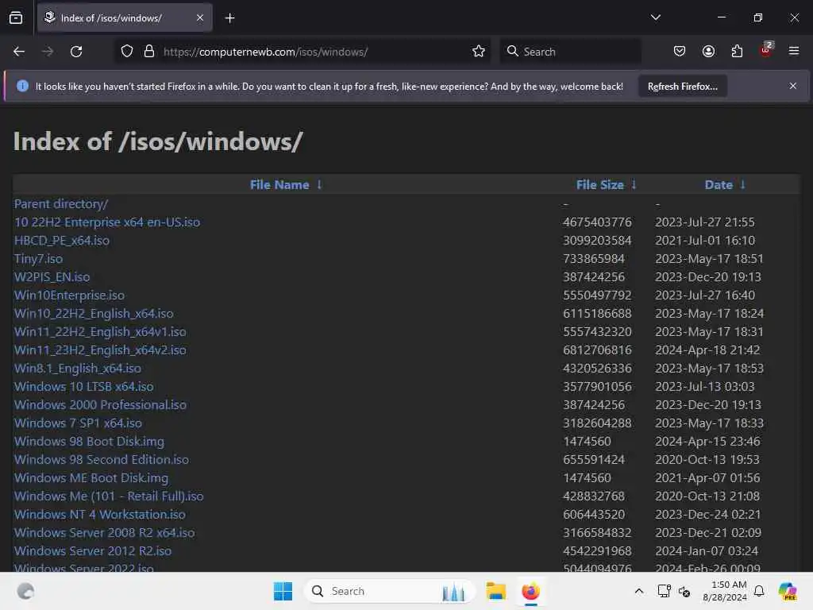The height and width of the screenshot is (610, 813).
Task: Open the Copilot preview taskbar icon
Action: (x=787, y=591)
